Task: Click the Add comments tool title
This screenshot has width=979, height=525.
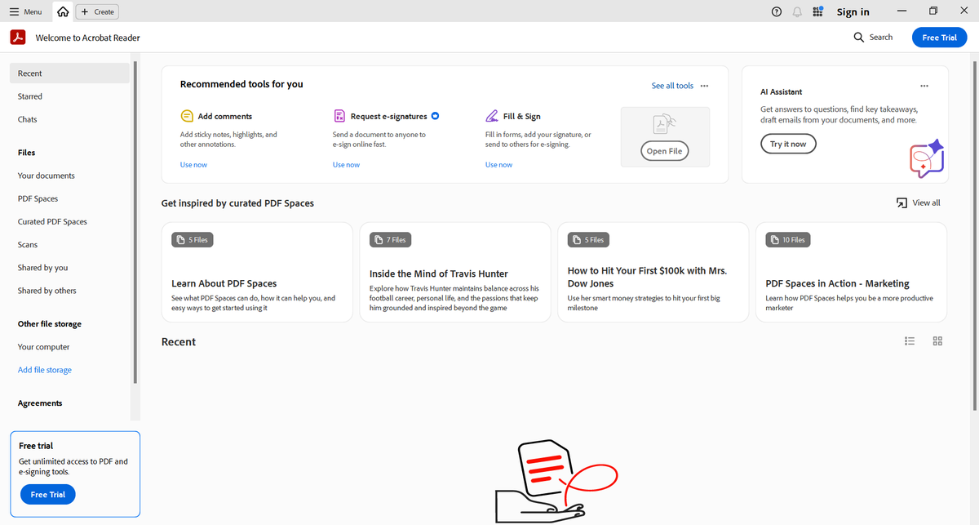Action: [225, 116]
